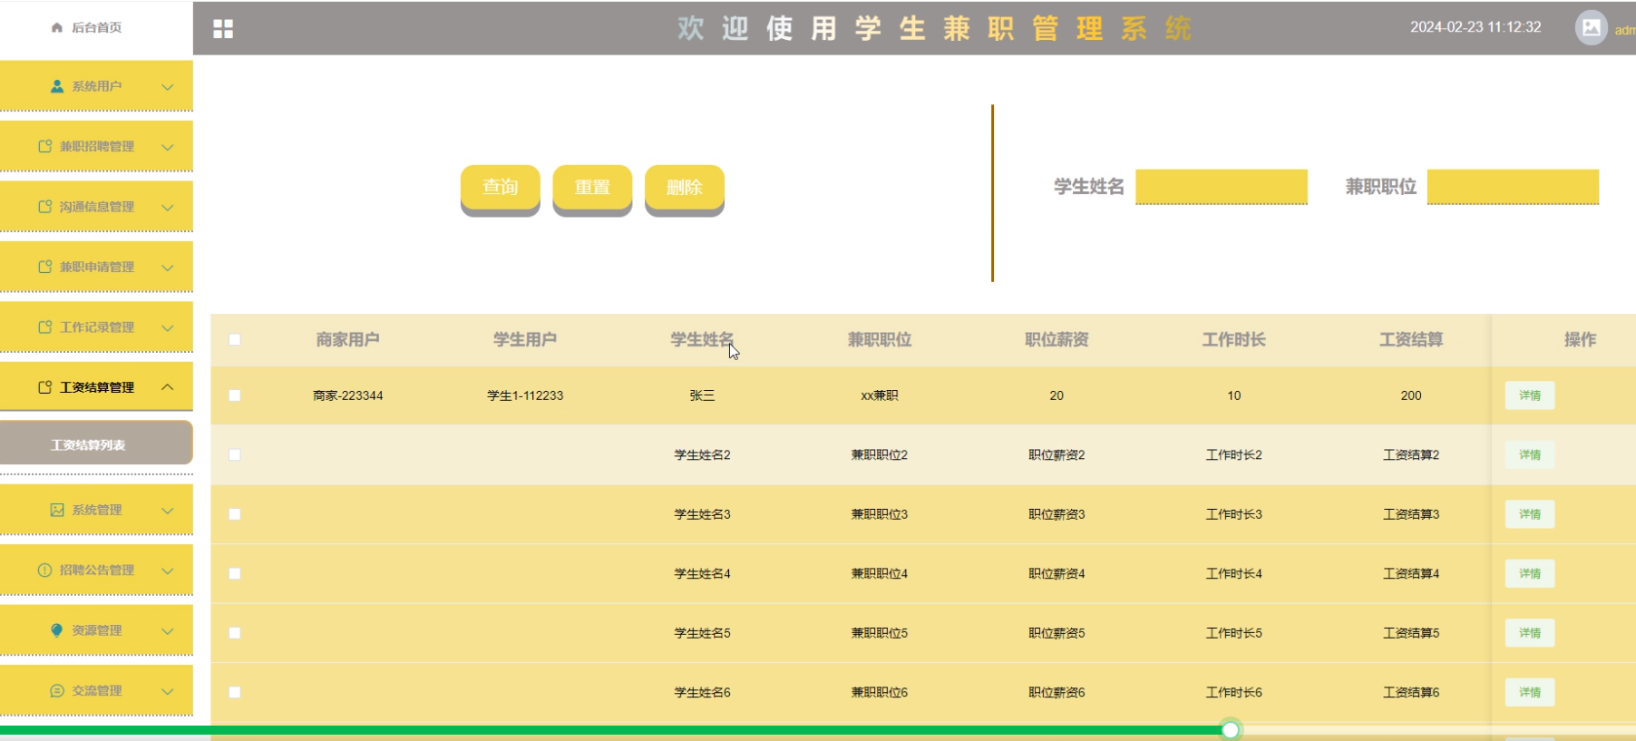Click the 商家用户 column header
The width and height of the screenshot is (1636, 741).
pyautogui.click(x=348, y=339)
